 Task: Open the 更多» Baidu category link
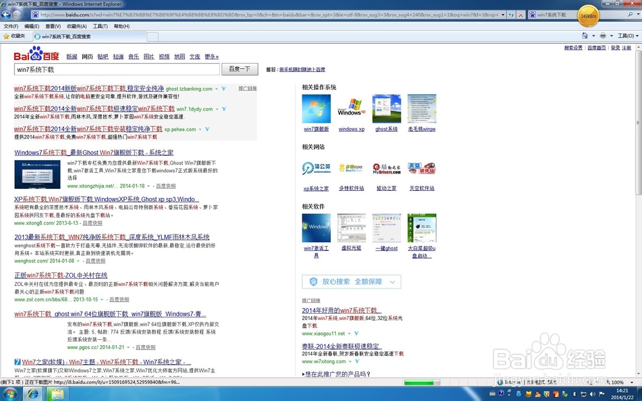point(212,57)
